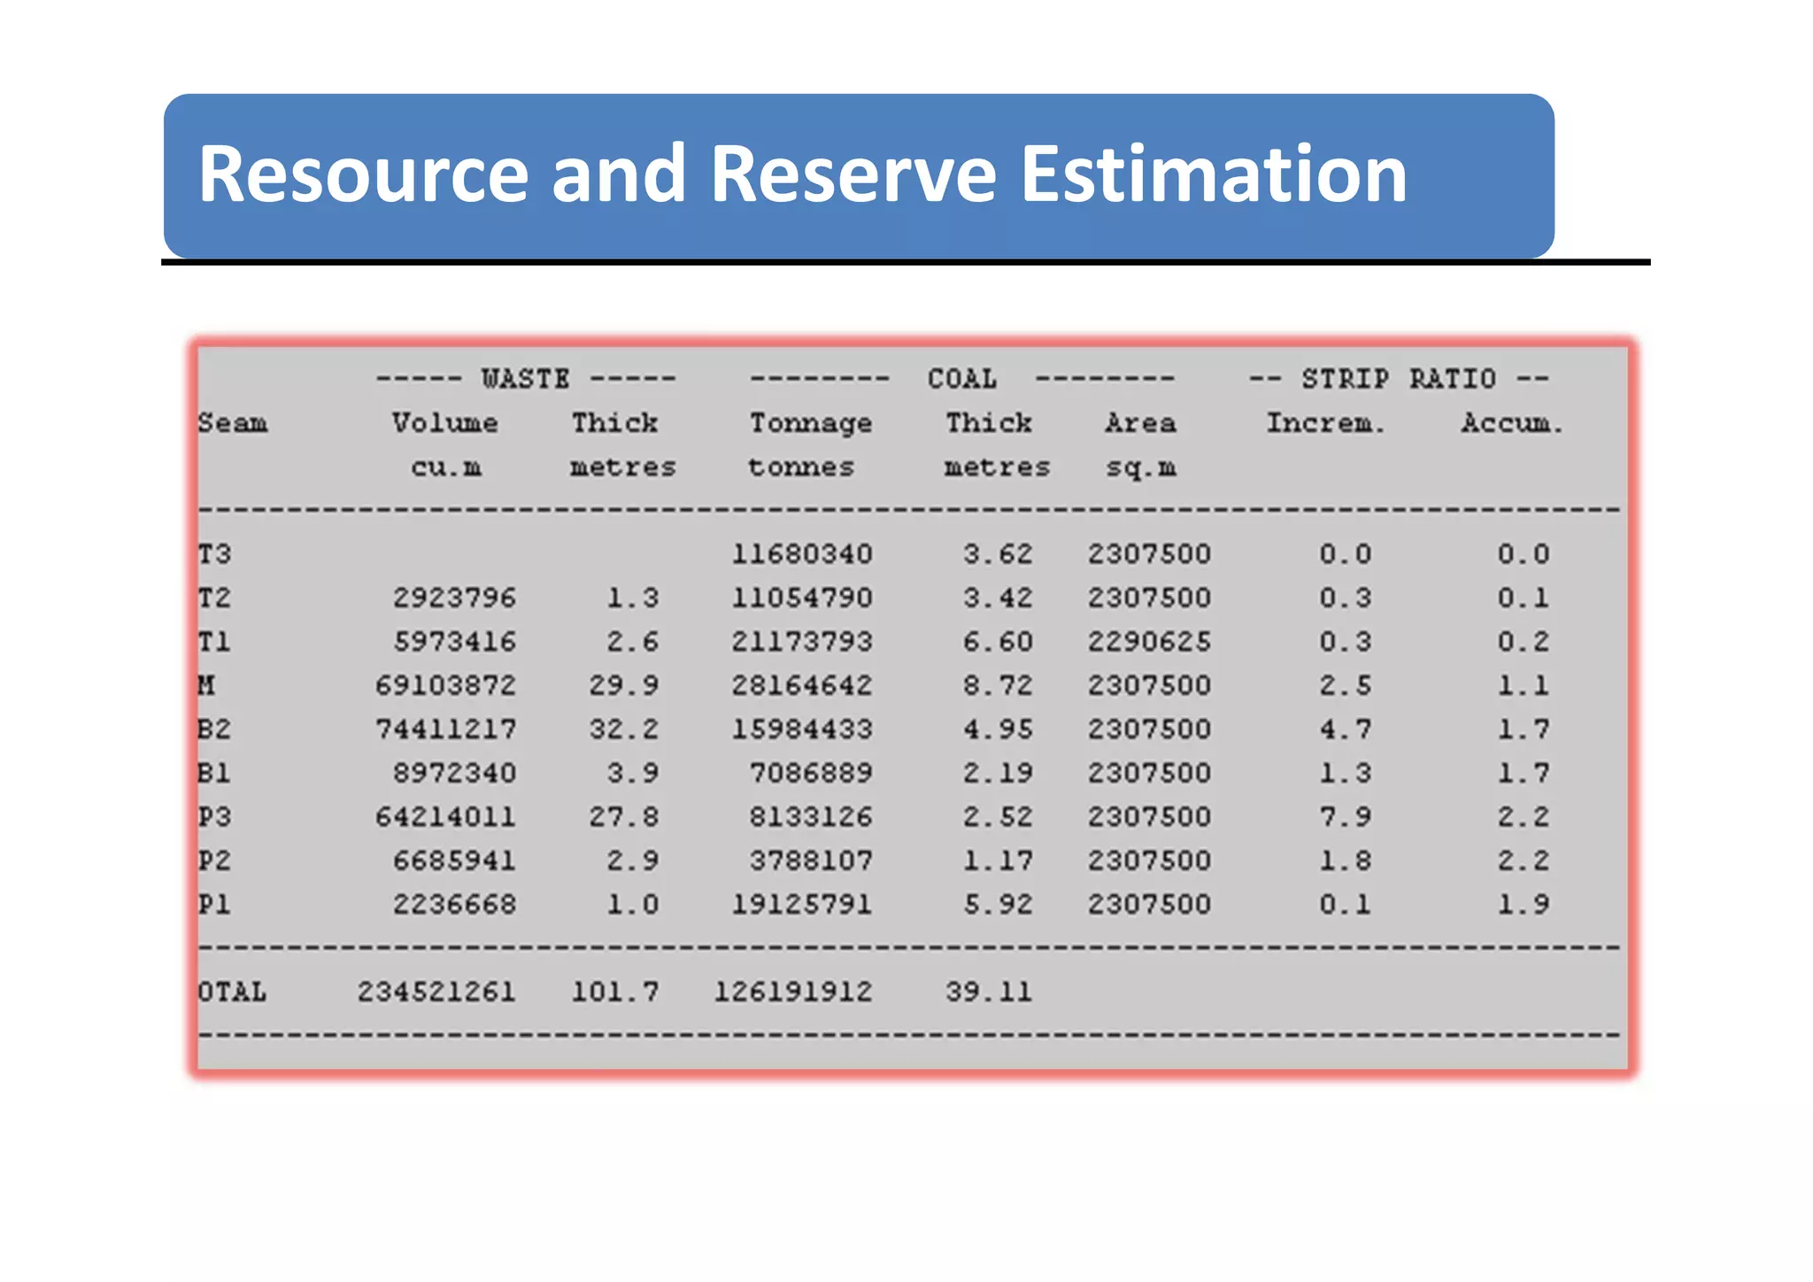Click the Increm. column heading
Viewport: 1813px width, 1282px height.
click(x=1324, y=423)
